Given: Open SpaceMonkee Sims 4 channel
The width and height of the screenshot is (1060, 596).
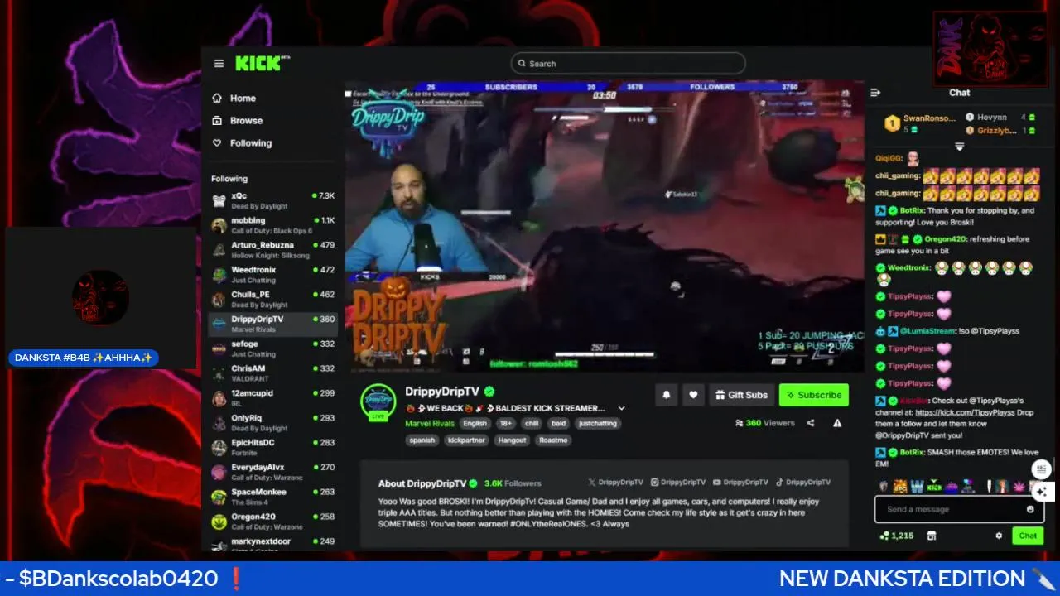Looking at the screenshot, I should click(272, 497).
